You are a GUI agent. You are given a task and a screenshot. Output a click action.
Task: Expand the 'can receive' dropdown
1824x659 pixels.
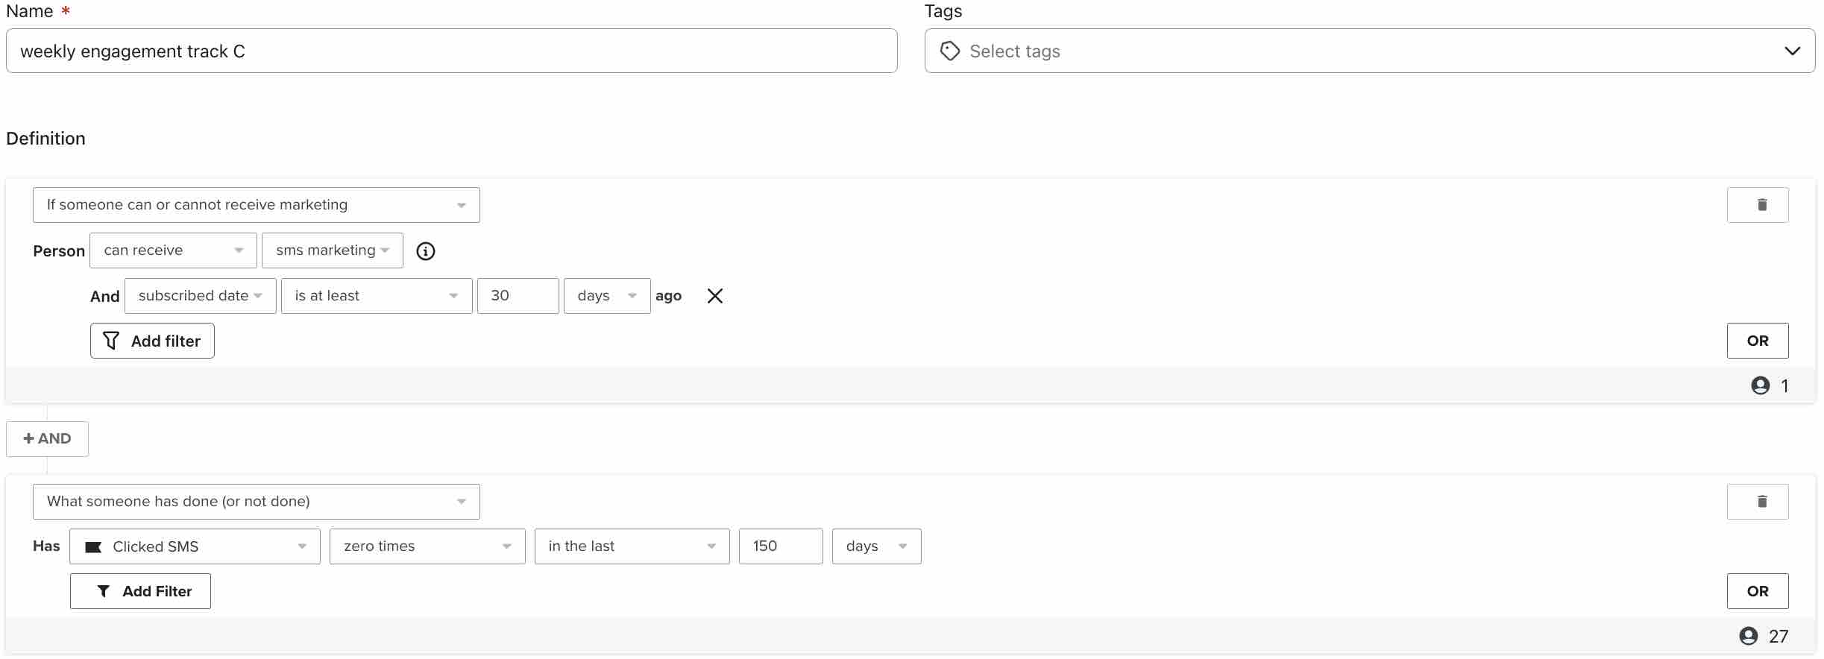point(173,250)
